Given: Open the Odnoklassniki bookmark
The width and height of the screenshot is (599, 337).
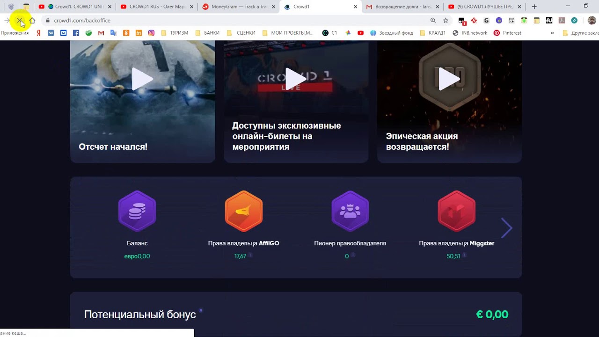Looking at the screenshot, I should (126, 33).
